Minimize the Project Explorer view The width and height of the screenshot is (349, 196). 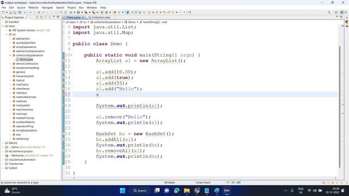click(53, 17)
